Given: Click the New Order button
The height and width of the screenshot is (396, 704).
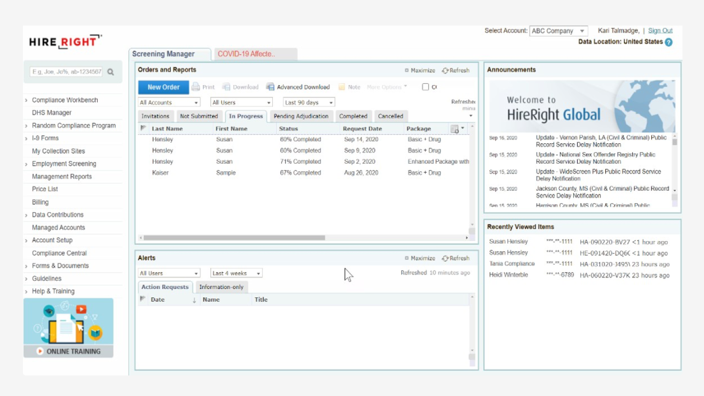Looking at the screenshot, I should coord(163,87).
